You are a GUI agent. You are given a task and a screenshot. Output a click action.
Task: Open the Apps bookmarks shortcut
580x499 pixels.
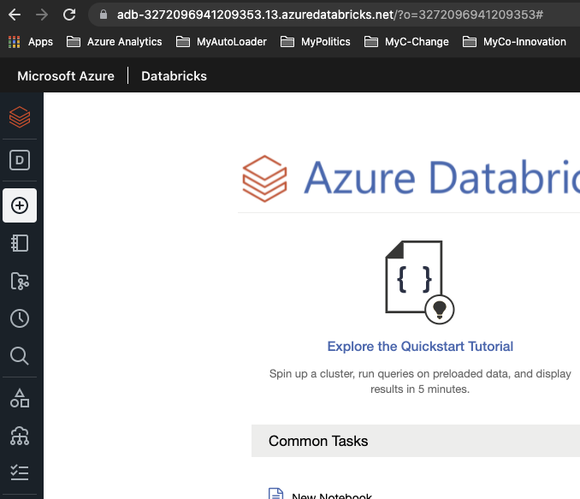point(31,42)
